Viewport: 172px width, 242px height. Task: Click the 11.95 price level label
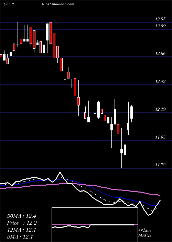160,137
